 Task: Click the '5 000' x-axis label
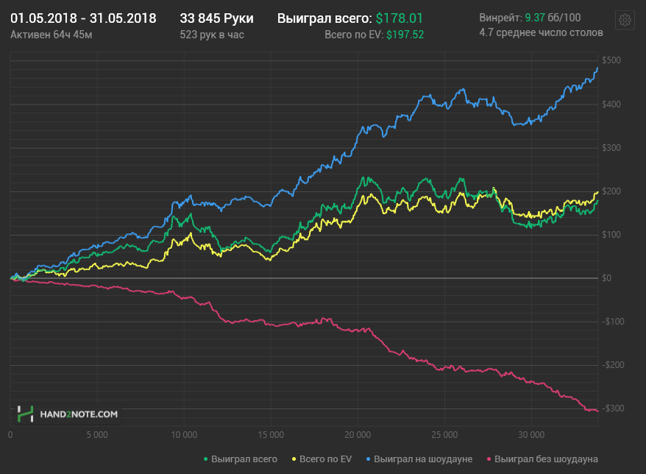(x=97, y=435)
